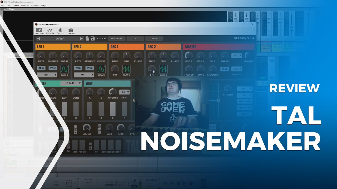Click the FIX TEMPO button

coord(244,108)
